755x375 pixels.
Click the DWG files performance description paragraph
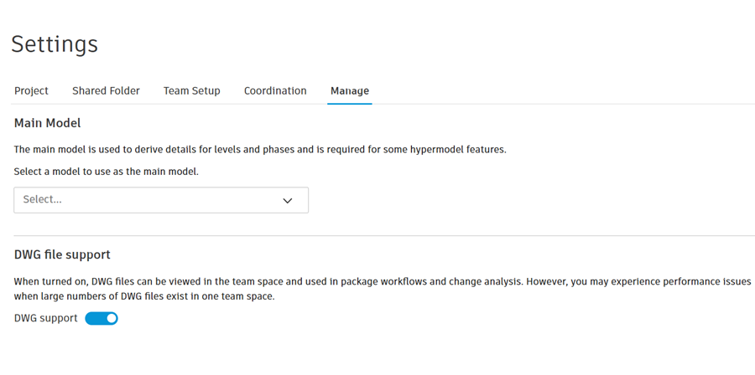coord(382,289)
